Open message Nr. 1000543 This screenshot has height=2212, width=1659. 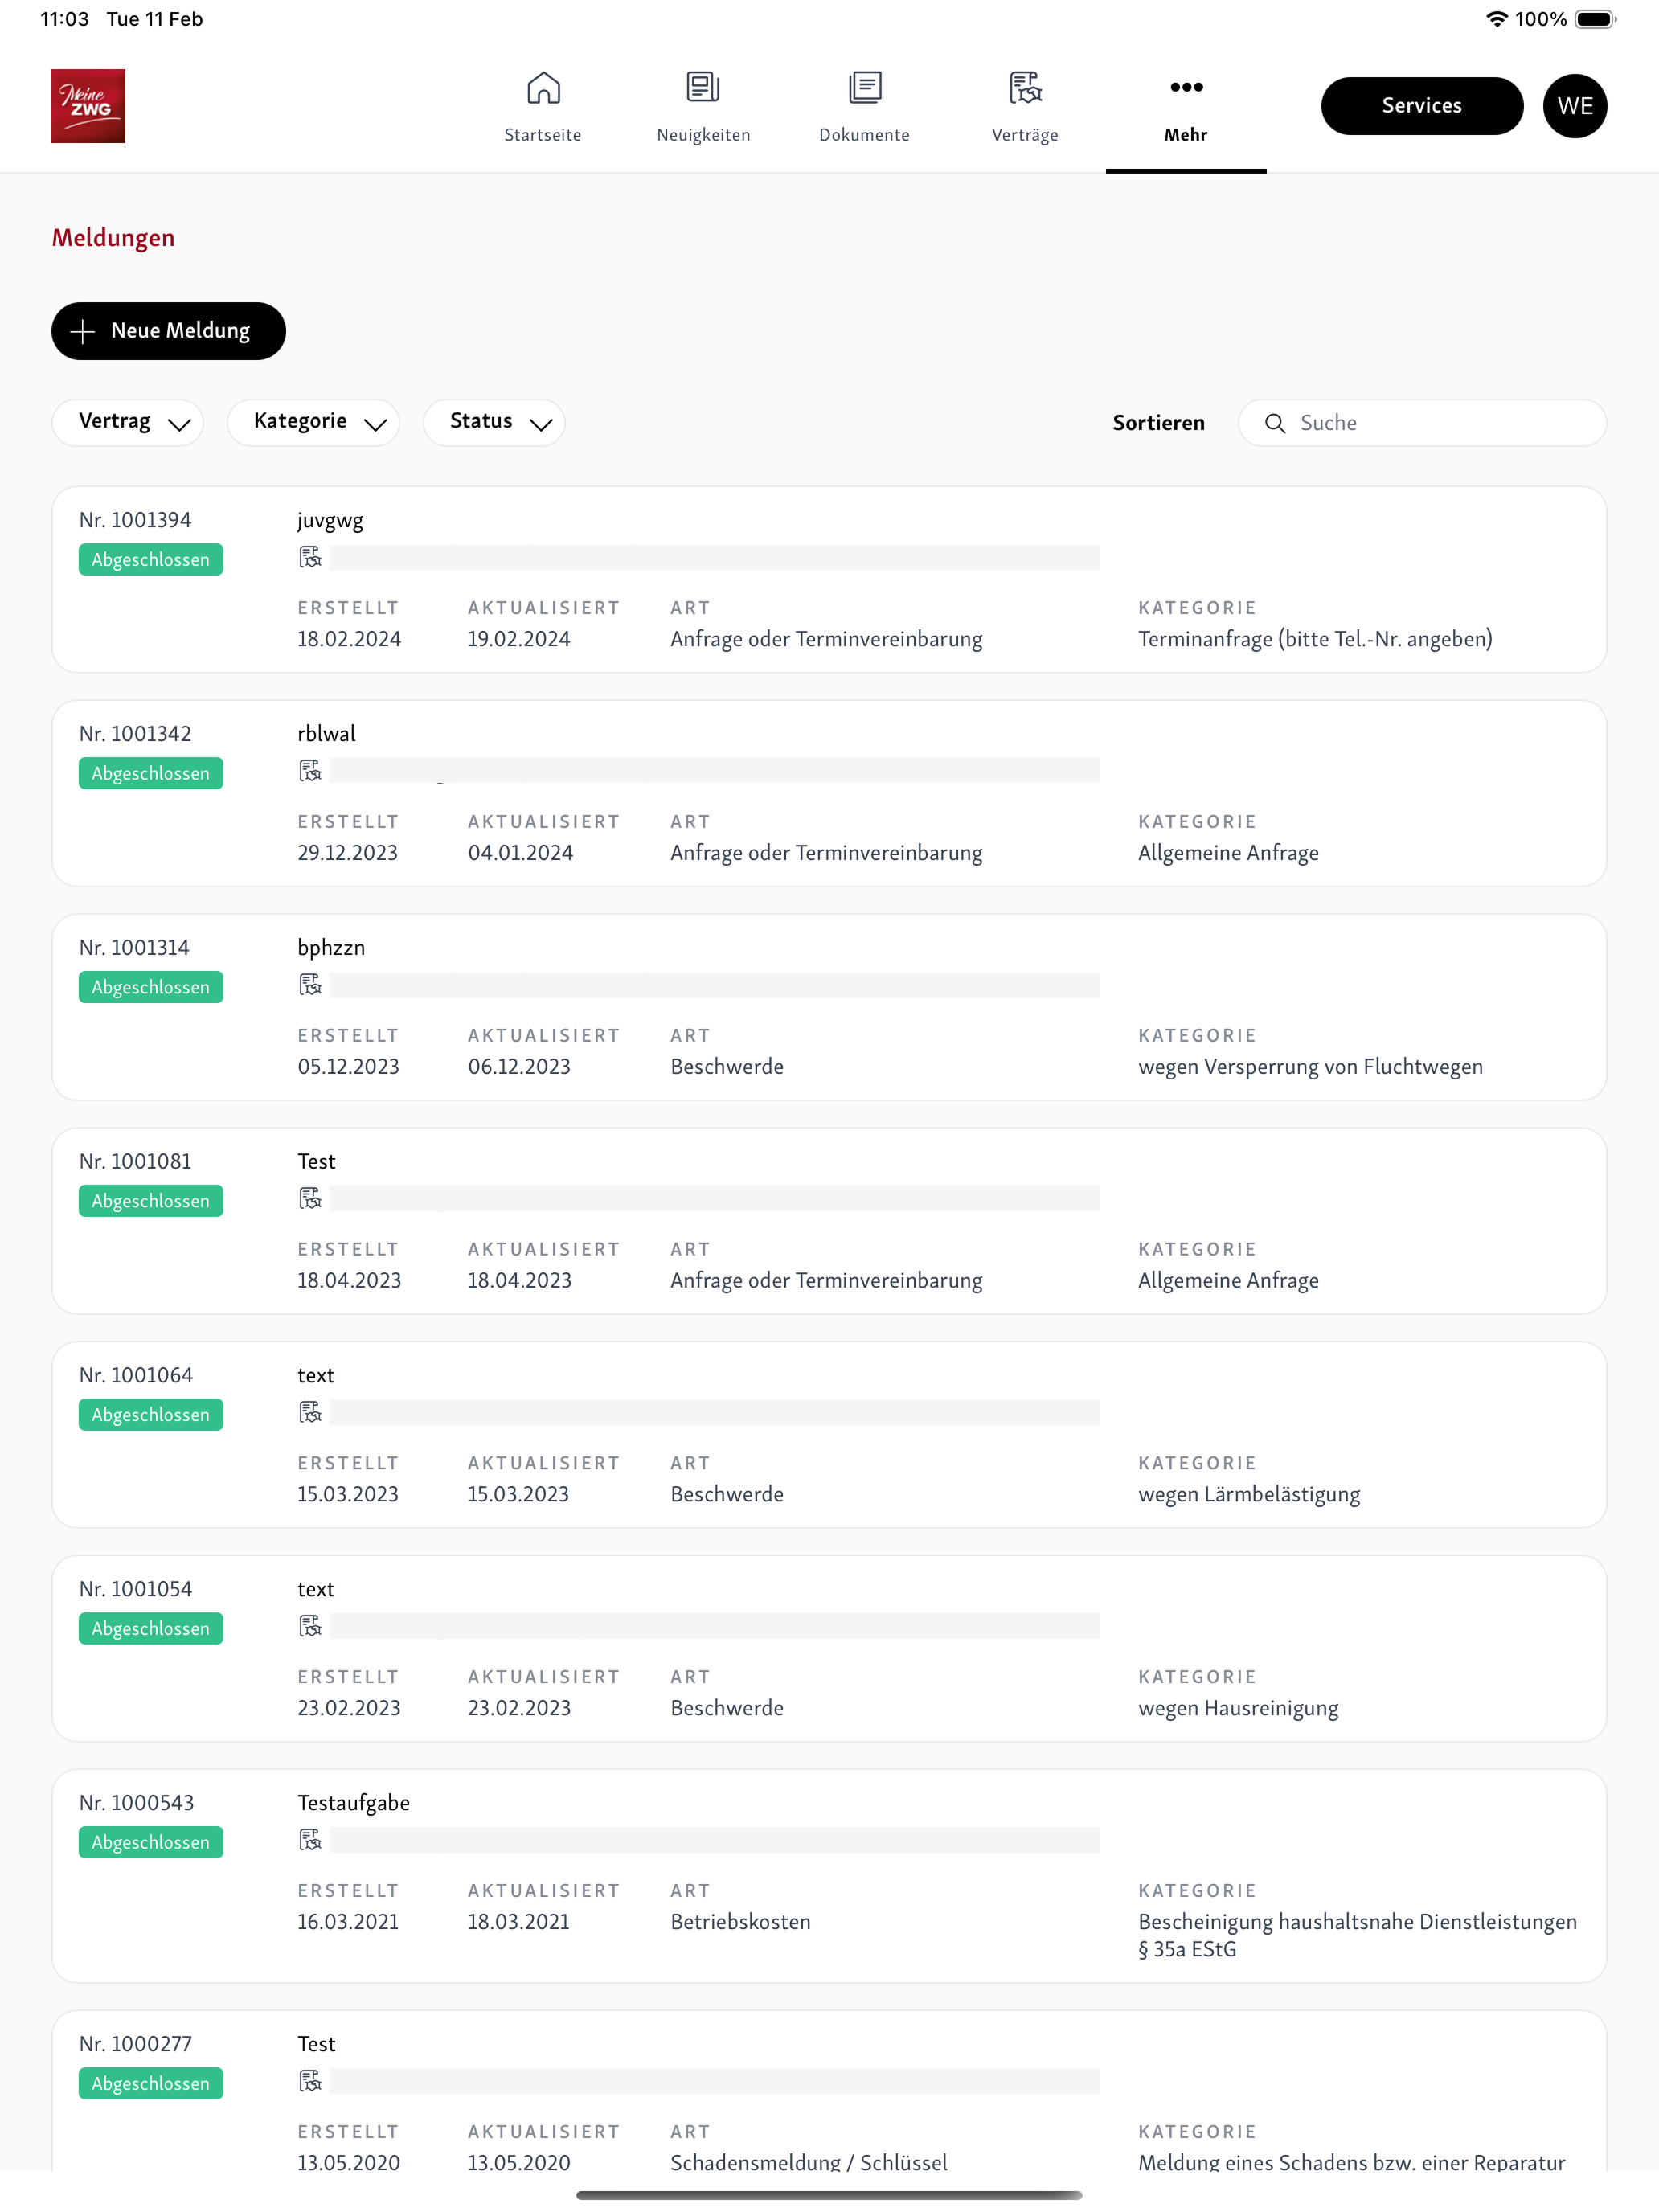tap(829, 1876)
